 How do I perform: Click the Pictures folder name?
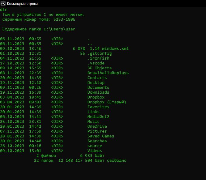click(x=97, y=131)
